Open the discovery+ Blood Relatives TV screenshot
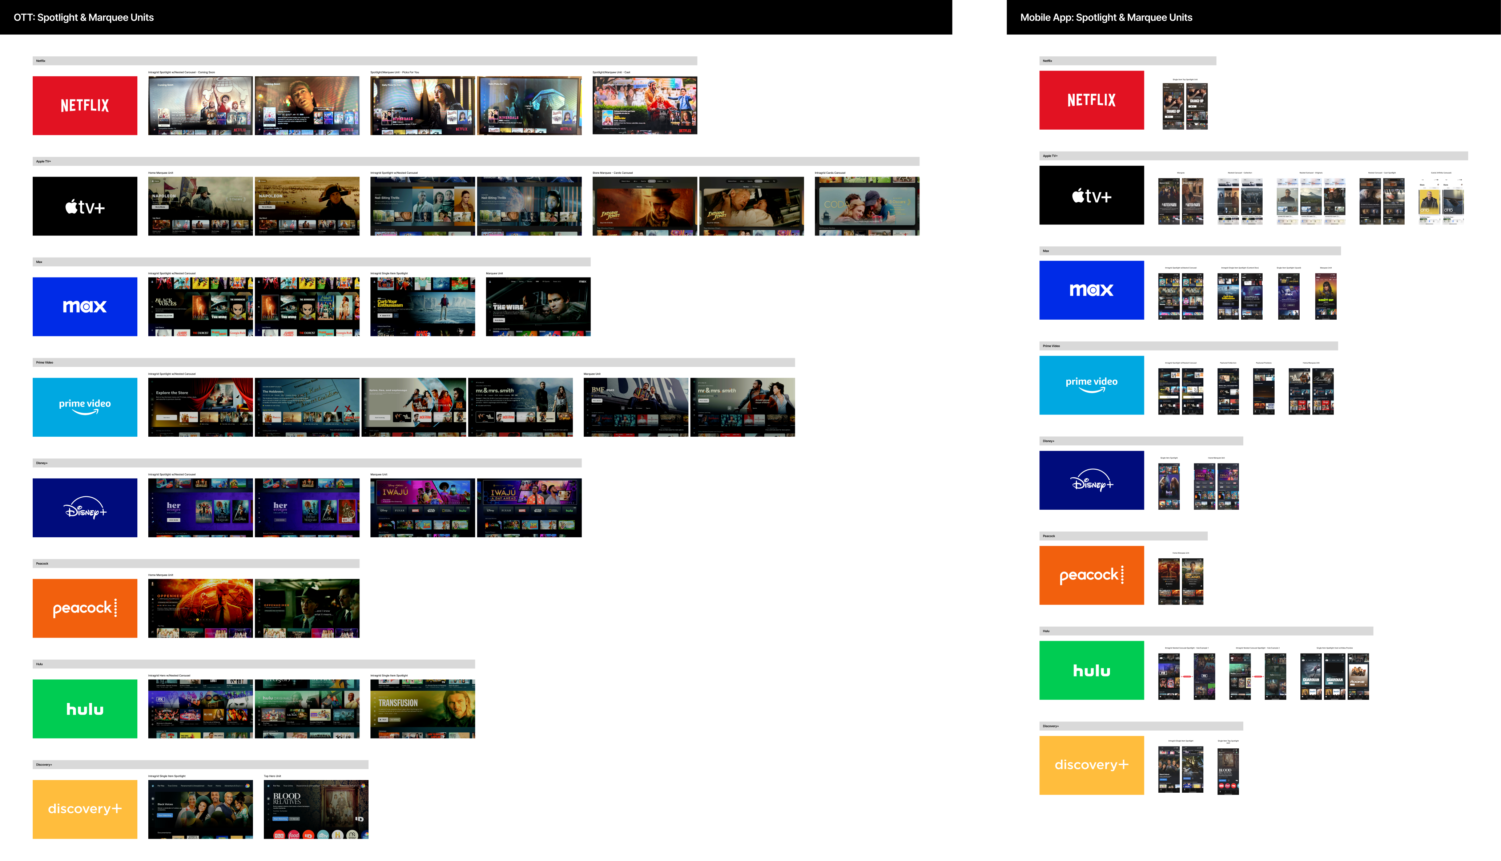Viewport: 1501px width, 861px height. pos(316,809)
